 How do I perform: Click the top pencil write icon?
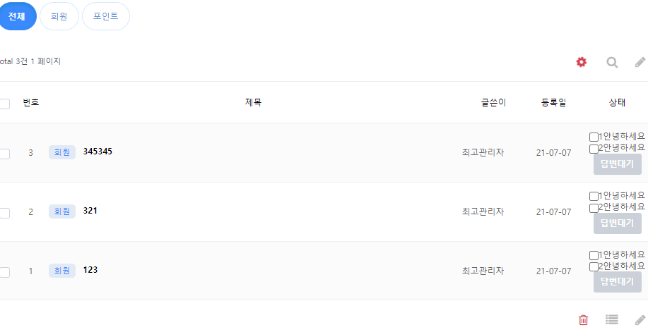[x=640, y=62]
